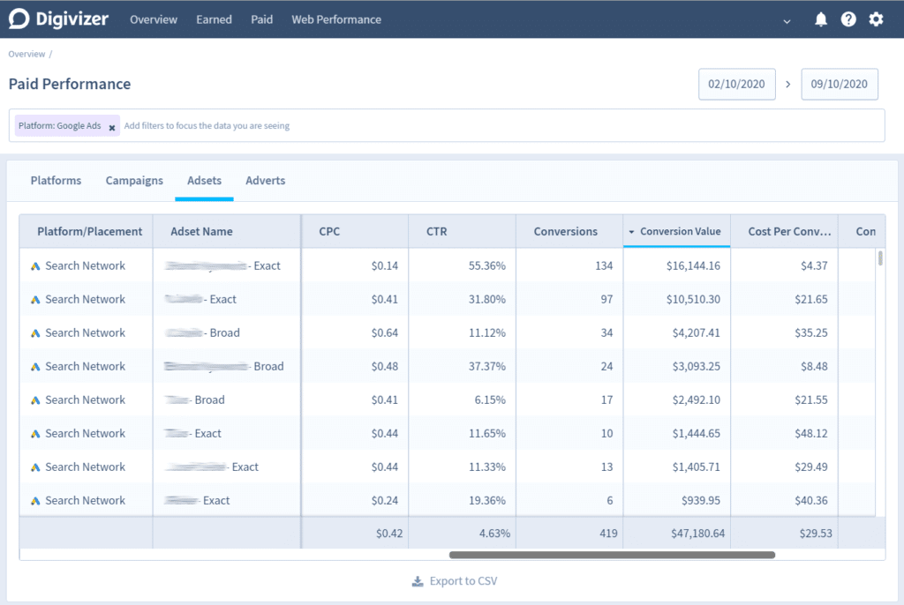Remove the Platform: Google Ads filter
The width and height of the screenshot is (904, 605).
112,127
